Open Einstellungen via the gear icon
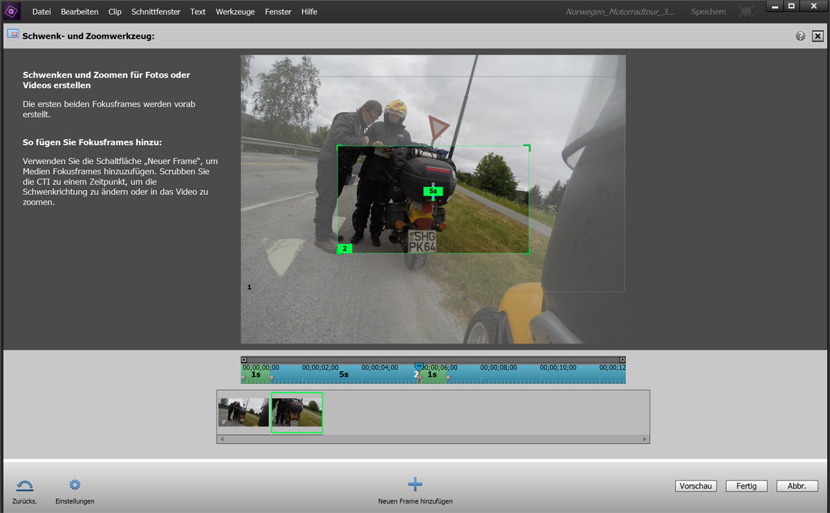The width and height of the screenshot is (830, 513). pos(75,485)
